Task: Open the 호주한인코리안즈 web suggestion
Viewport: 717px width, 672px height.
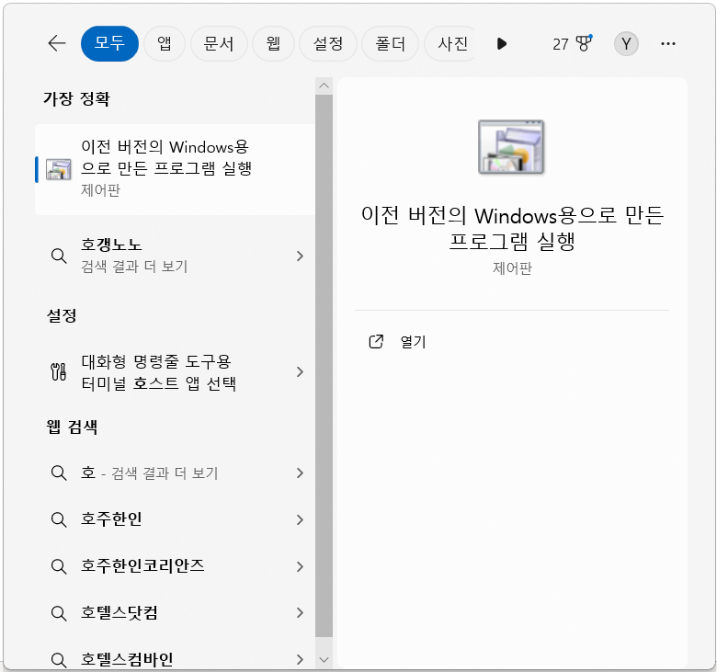Action: click(x=175, y=566)
